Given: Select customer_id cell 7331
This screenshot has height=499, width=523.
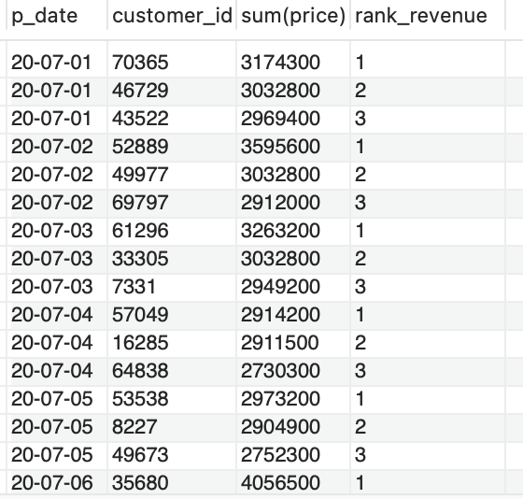Looking at the screenshot, I should click(x=172, y=287).
